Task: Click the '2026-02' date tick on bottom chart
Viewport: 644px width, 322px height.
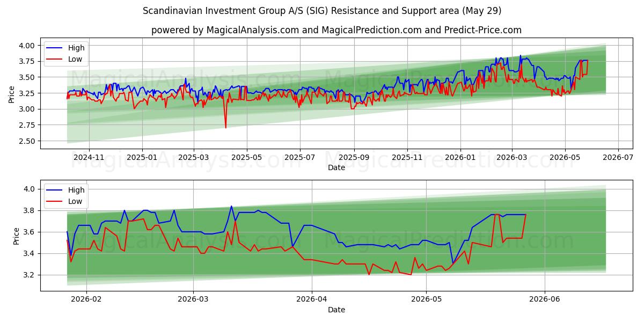Action: (x=86, y=301)
